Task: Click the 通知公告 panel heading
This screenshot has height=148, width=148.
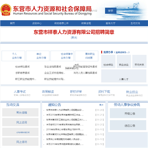Action: tap(54, 105)
